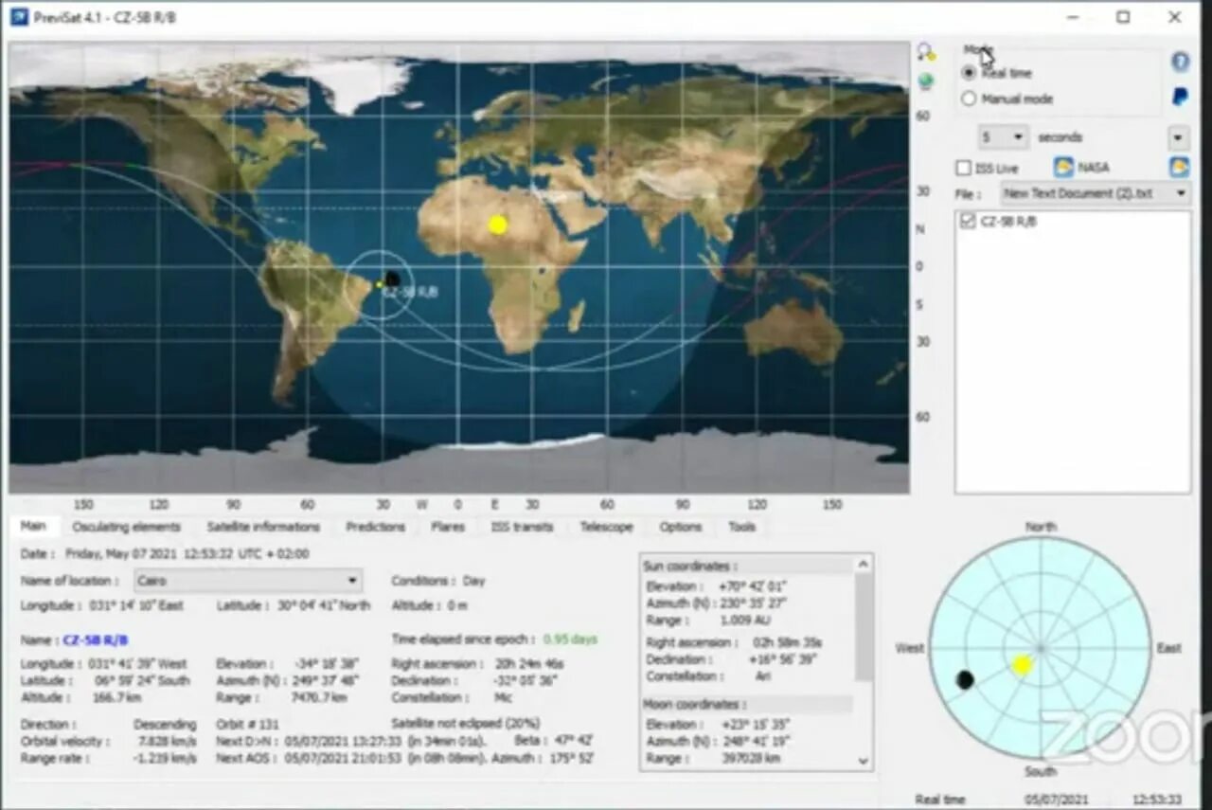1212x810 pixels.
Task: Enable the ISS Live checkbox
Action: [964, 168]
